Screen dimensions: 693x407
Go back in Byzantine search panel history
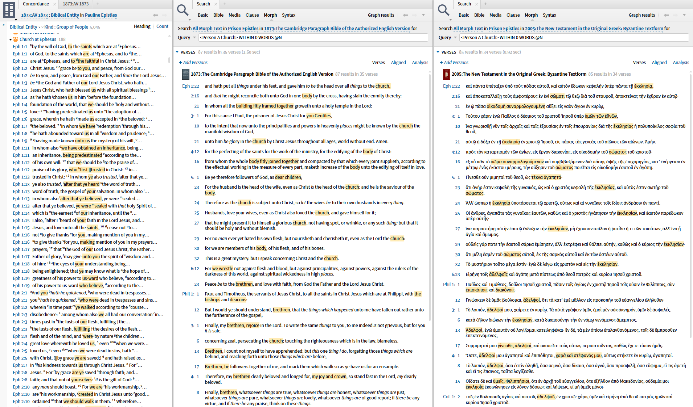pos(666,15)
